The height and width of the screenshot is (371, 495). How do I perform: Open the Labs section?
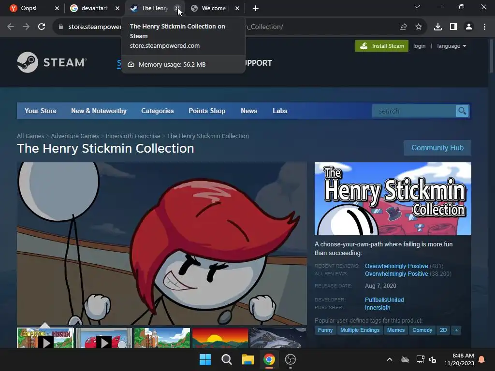coord(280,111)
